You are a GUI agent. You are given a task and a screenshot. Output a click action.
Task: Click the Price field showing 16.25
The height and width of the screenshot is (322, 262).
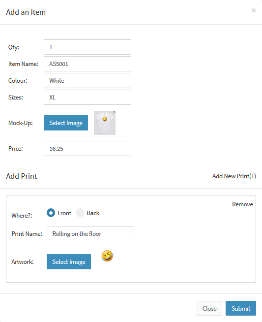coord(87,149)
